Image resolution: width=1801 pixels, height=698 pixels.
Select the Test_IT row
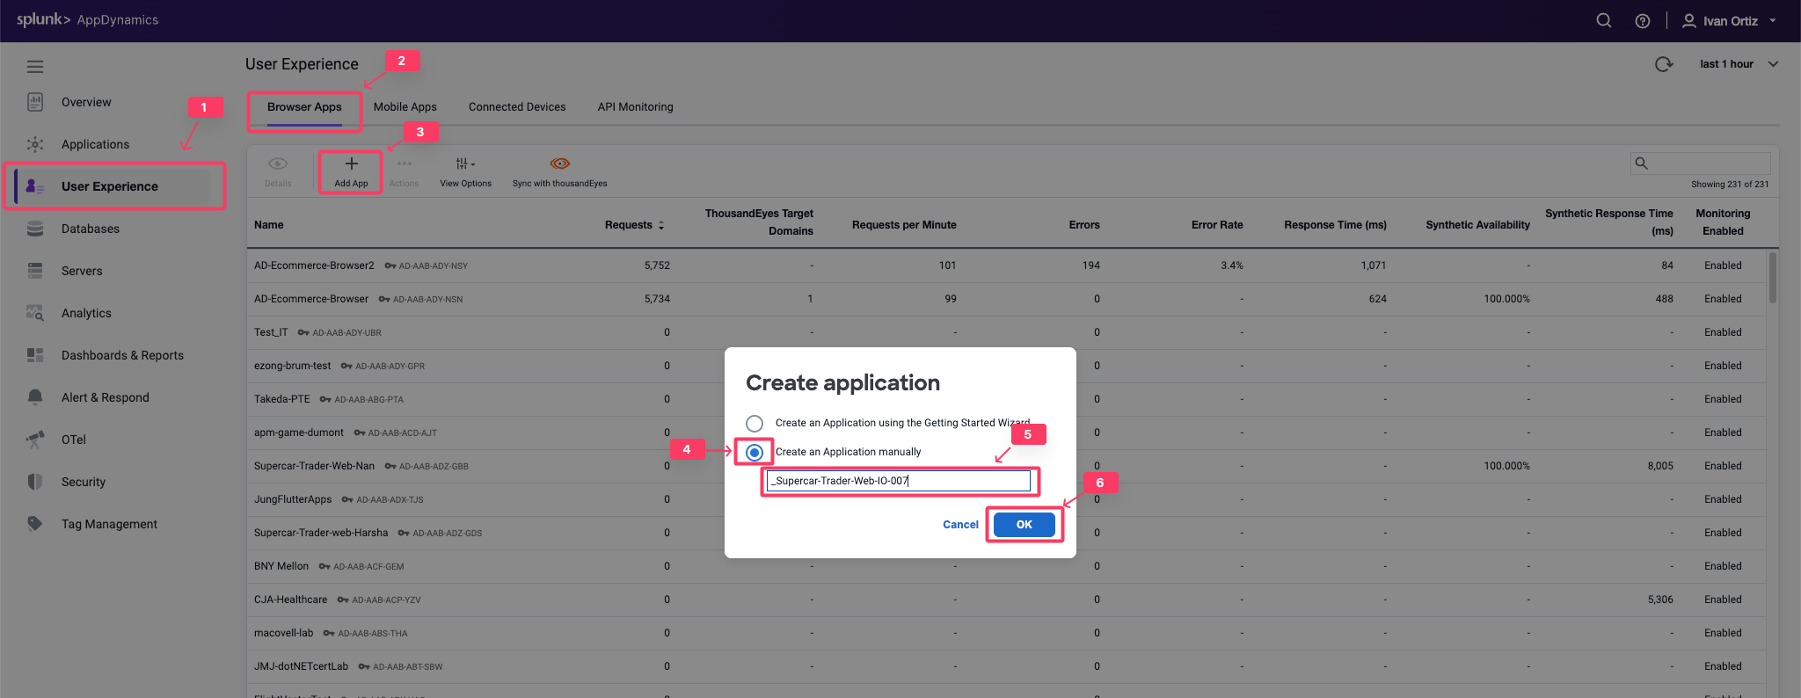(1006, 332)
